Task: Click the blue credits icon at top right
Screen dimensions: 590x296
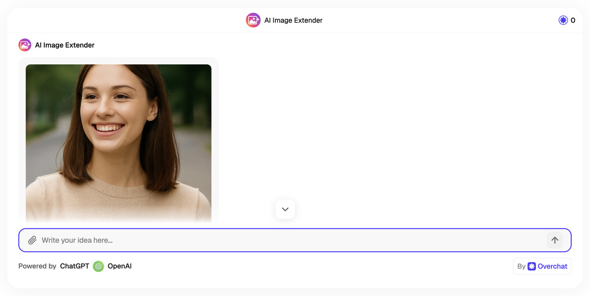Action: click(x=563, y=20)
